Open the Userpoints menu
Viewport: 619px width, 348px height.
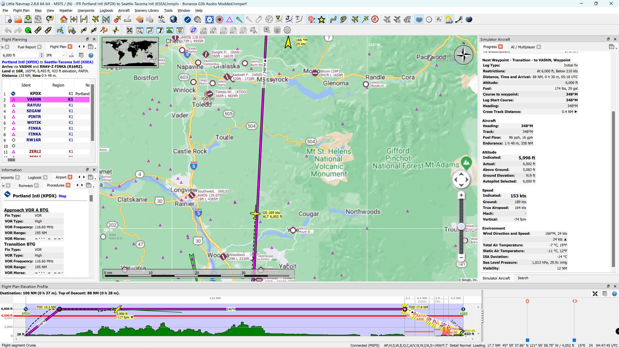(86, 10)
